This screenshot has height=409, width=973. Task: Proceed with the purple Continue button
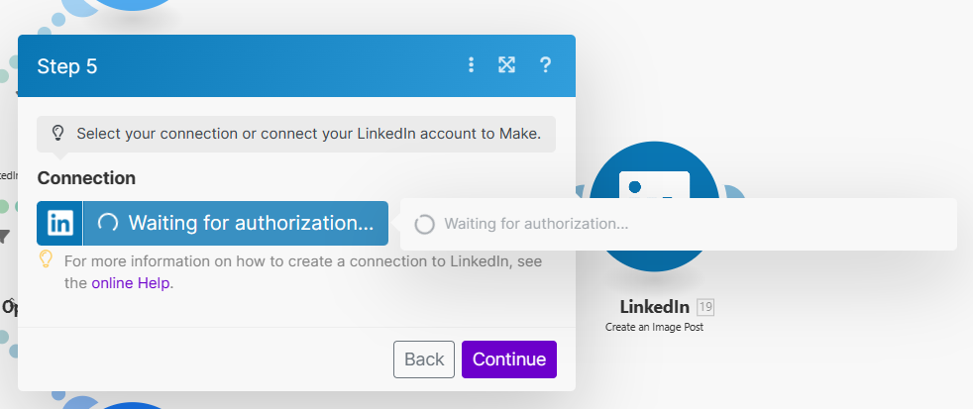(x=509, y=359)
